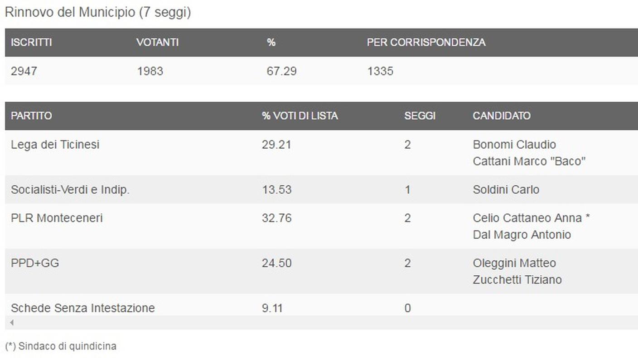Click candidate Bonomi Claudio
Screen dimensions: 638x358
click(x=514, y=145)
